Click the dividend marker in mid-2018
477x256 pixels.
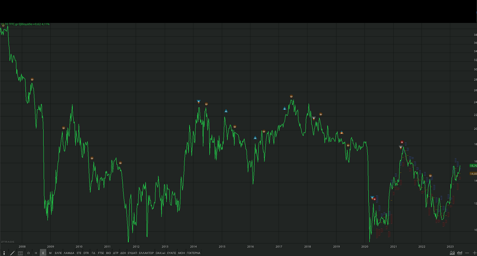(321, 114)
